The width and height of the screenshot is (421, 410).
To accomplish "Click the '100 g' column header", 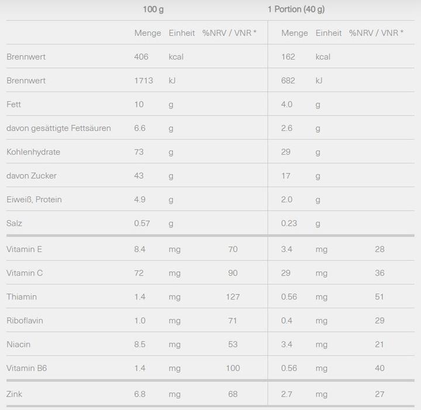I will tap(153, 9).
